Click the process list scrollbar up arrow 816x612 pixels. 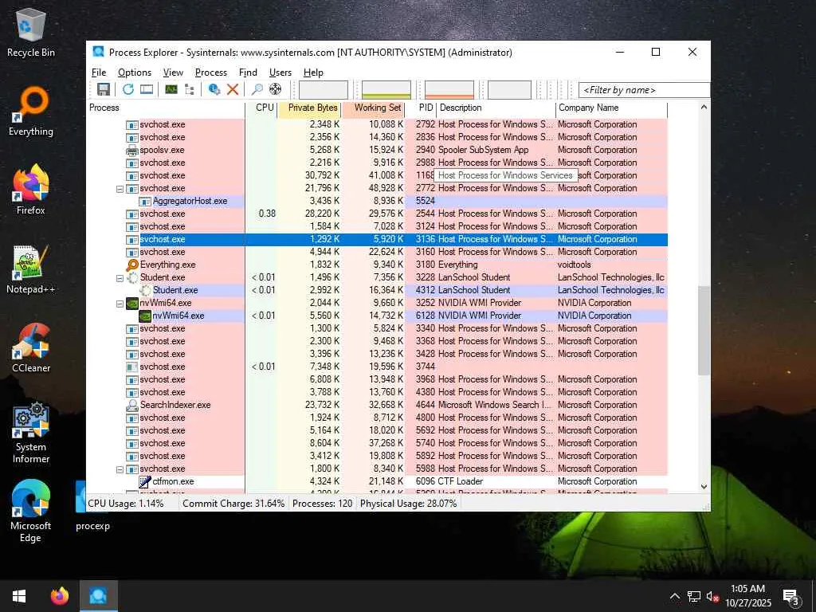click(704, 108)
